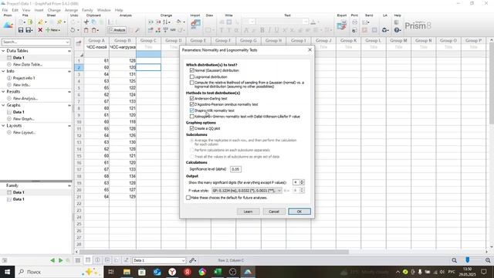Screen dimensions: 494x278
Task: Collapse the Info section in navigator
Action: pyautogui.click(x=3, y=71)
